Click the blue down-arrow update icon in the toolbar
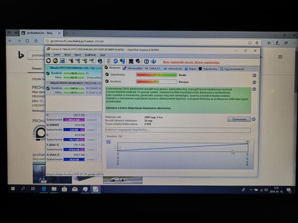This screenshot has height=223, width=298. point(153,61)
